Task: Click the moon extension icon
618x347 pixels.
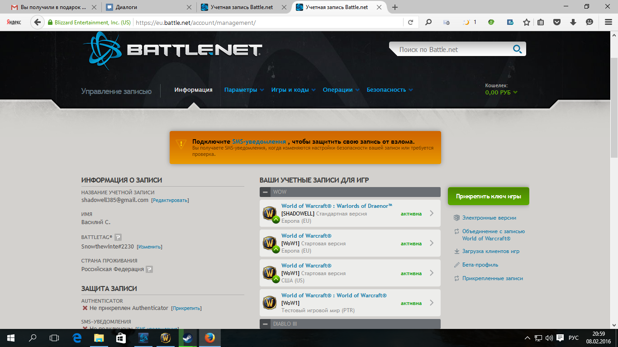Action: point(466,22)
